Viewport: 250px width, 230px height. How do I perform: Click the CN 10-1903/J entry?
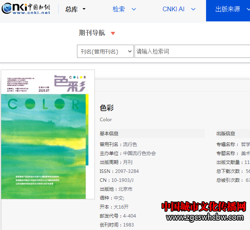tap(116, 180)
